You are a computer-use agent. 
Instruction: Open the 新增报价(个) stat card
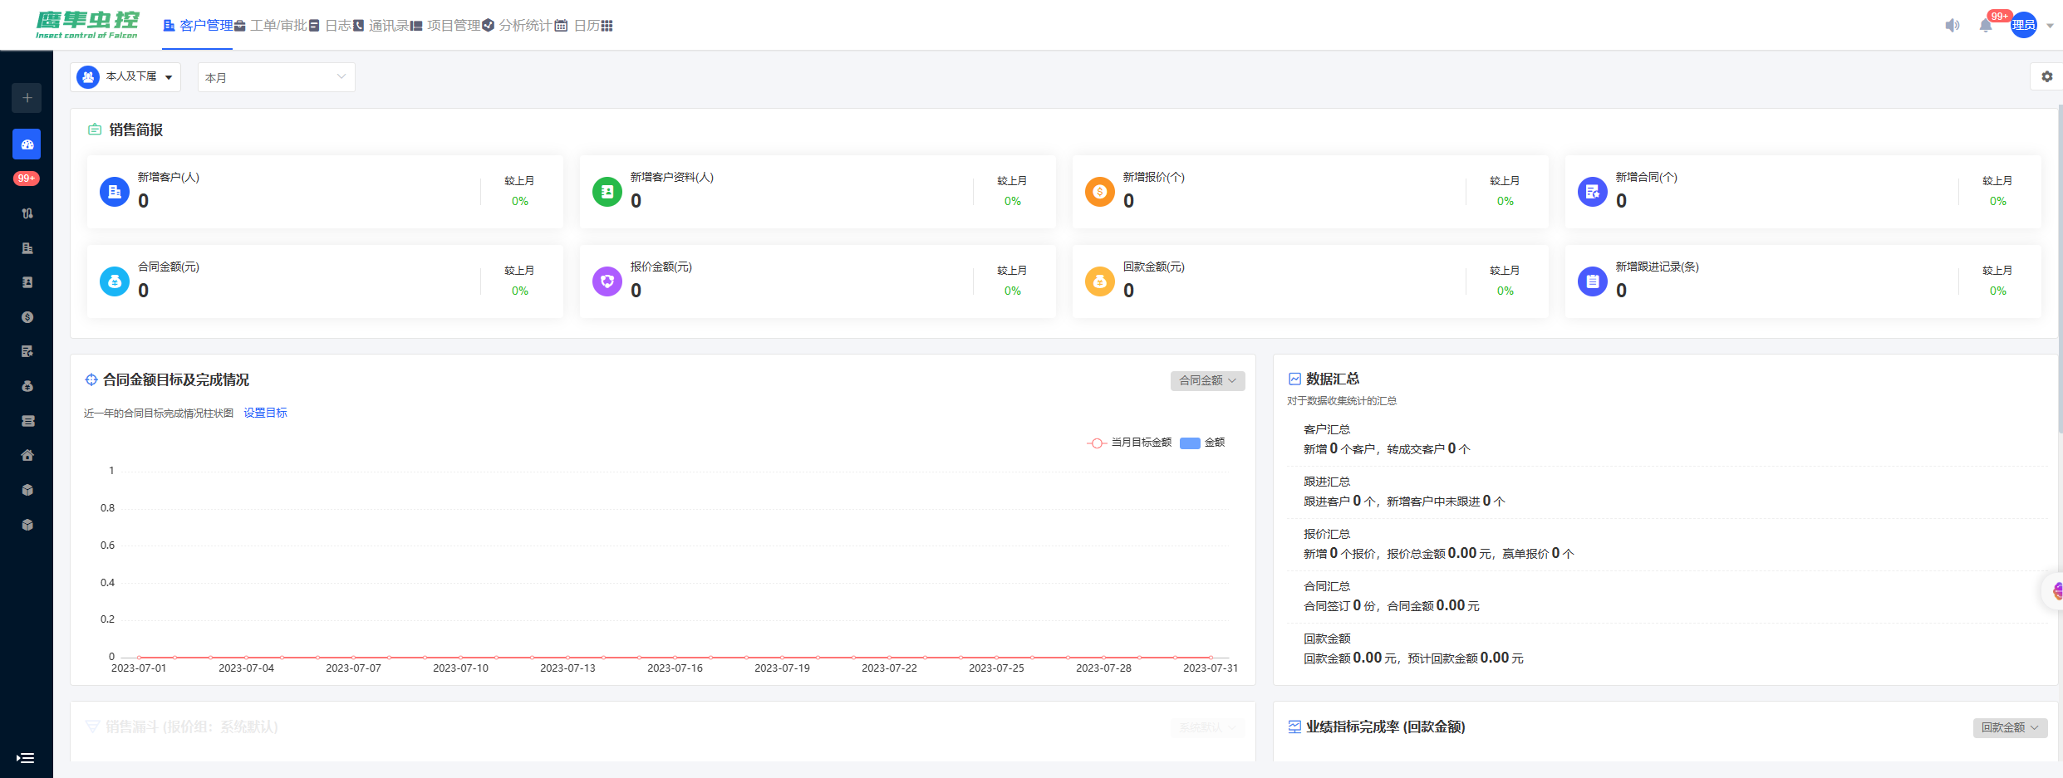pyautogui.click(x=1310, y=192)
